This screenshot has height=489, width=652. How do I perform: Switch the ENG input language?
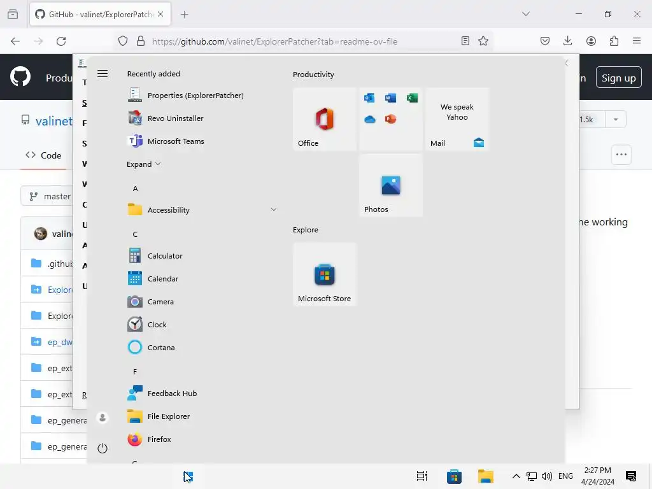coord(565,476)
